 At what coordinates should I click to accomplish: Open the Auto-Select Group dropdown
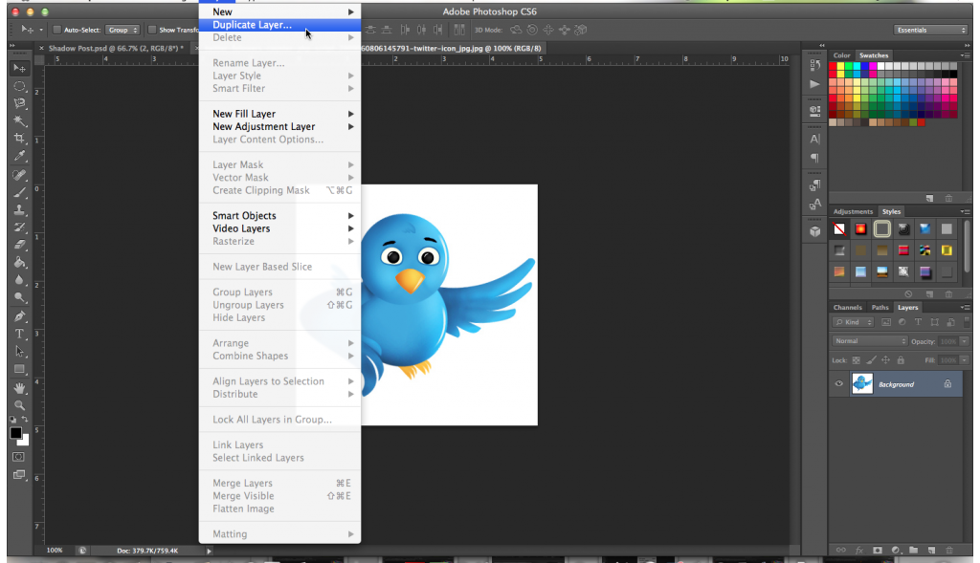[122, 30]
